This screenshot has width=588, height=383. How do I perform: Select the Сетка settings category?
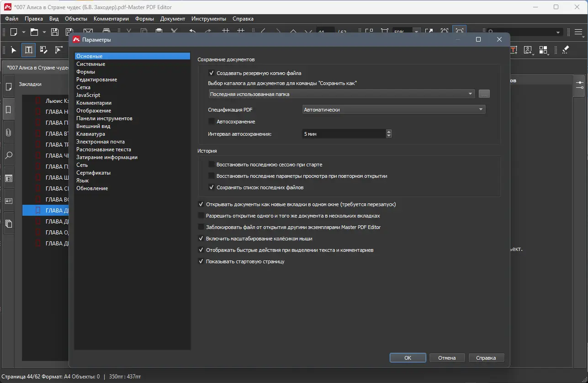coord(84,87)
